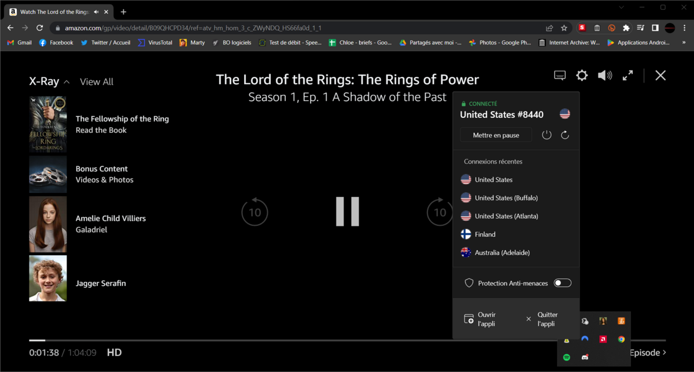Open a new browser tab
Screen dimensions: 694x372
coord(124,12)
